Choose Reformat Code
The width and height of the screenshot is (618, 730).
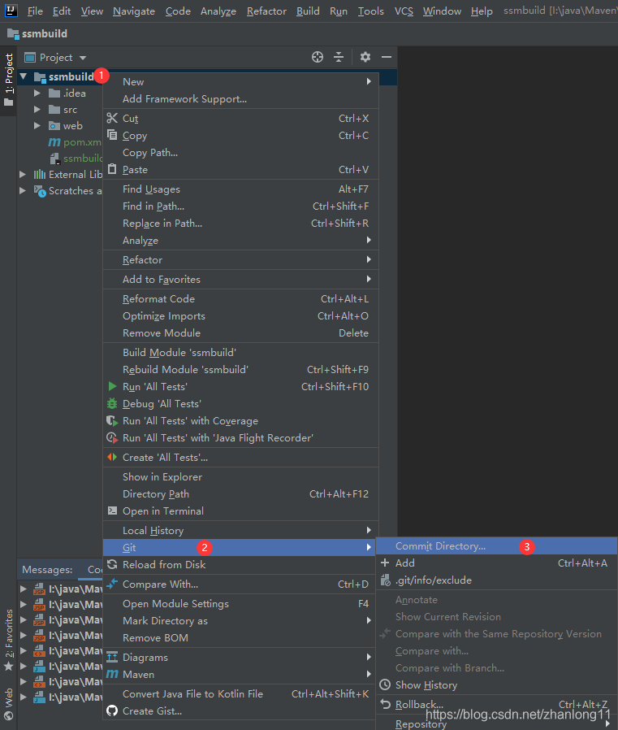(x=240, y=299)
